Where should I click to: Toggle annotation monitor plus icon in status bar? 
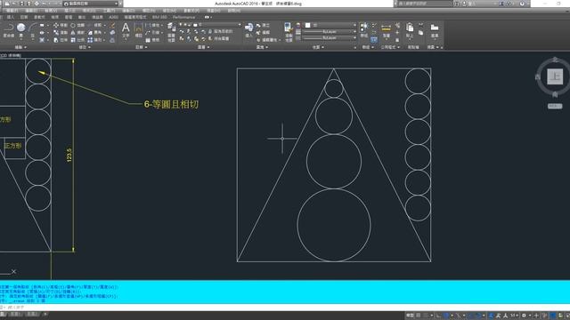536,316
